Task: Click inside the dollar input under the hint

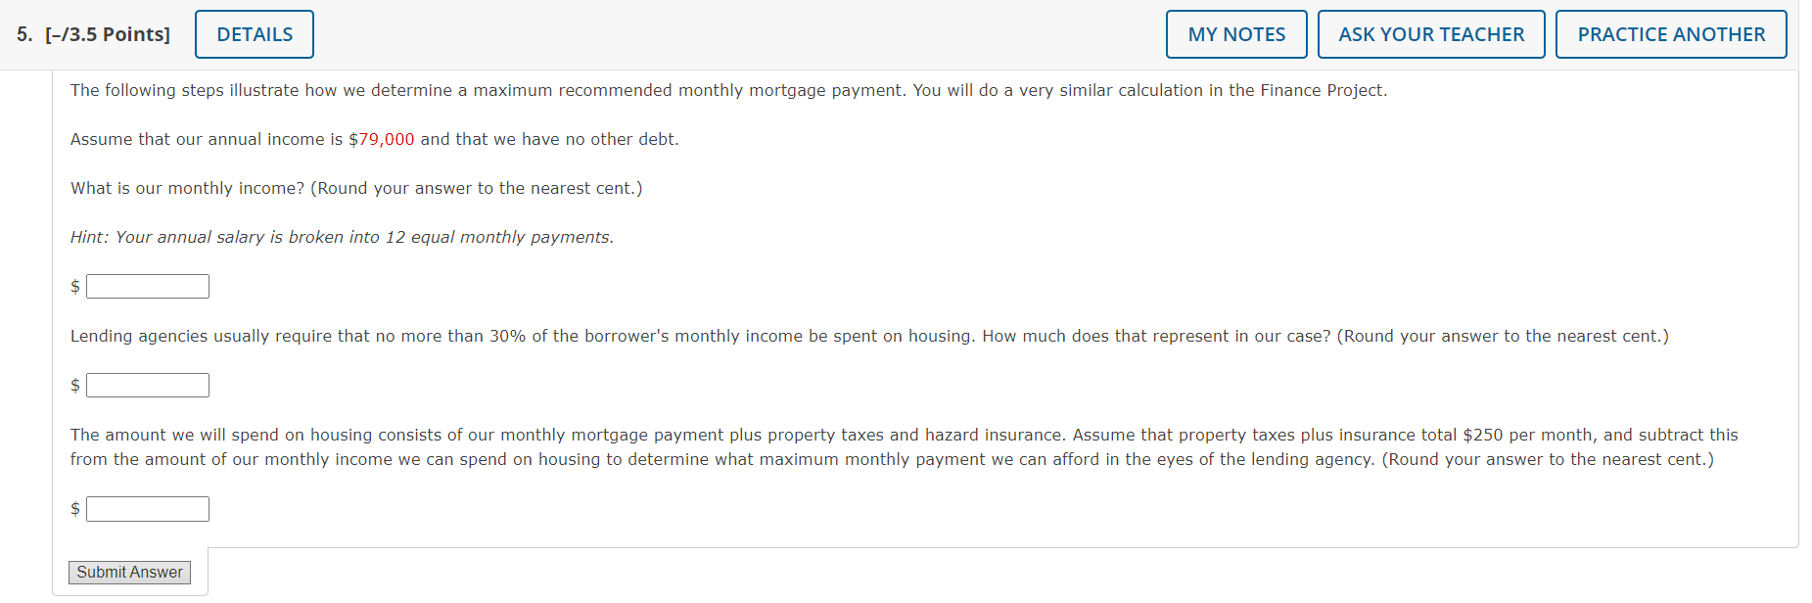Action: 147,286
